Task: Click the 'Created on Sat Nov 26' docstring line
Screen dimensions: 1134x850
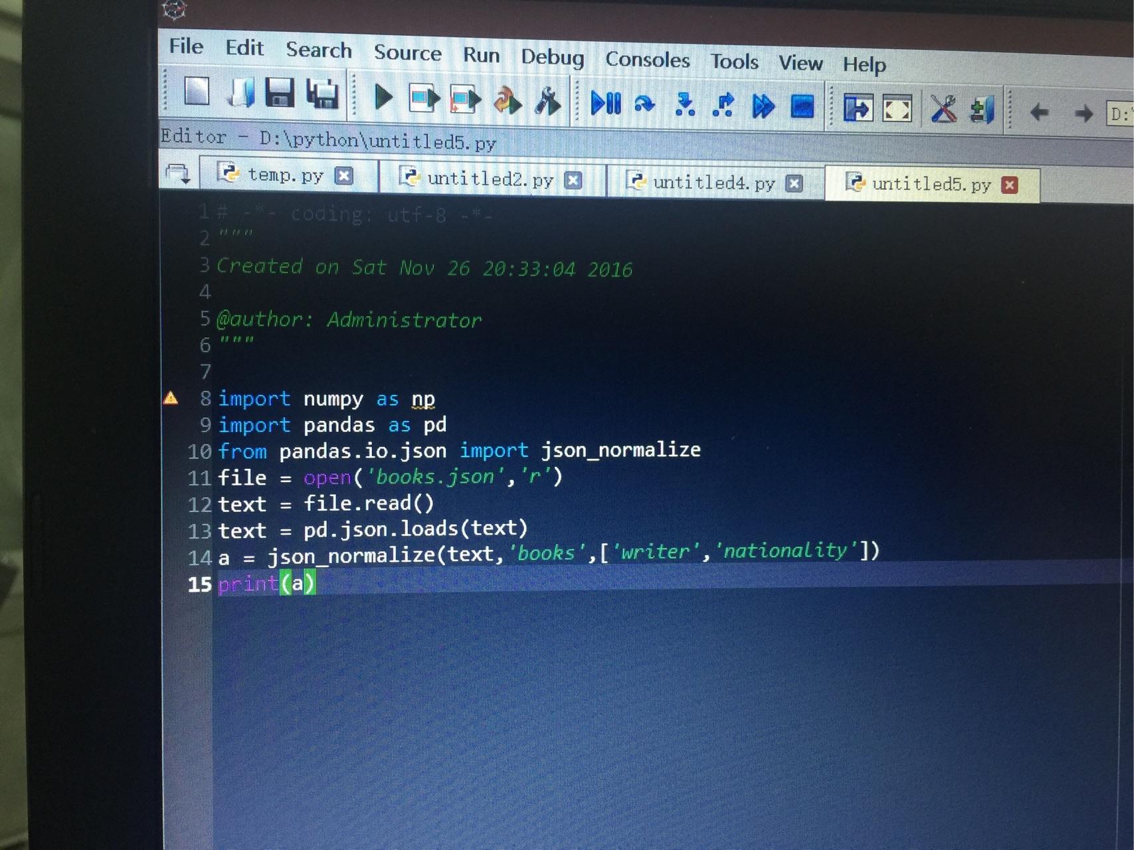Action: tap(425, 267)
